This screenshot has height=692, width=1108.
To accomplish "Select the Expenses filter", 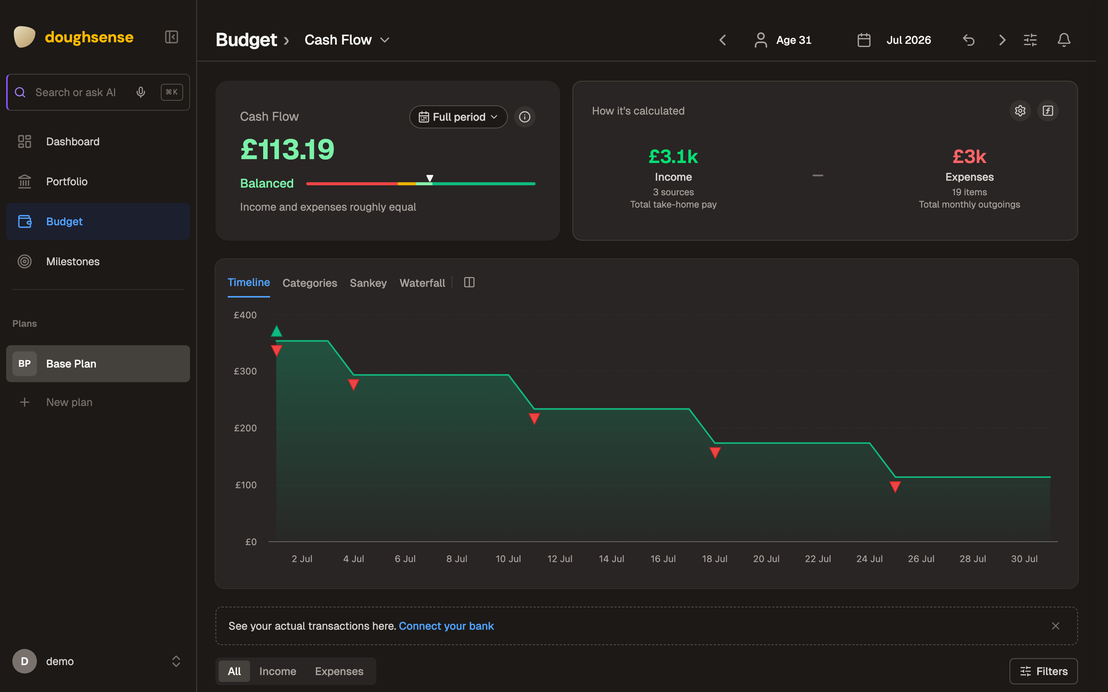I will (x=339, y=671).
